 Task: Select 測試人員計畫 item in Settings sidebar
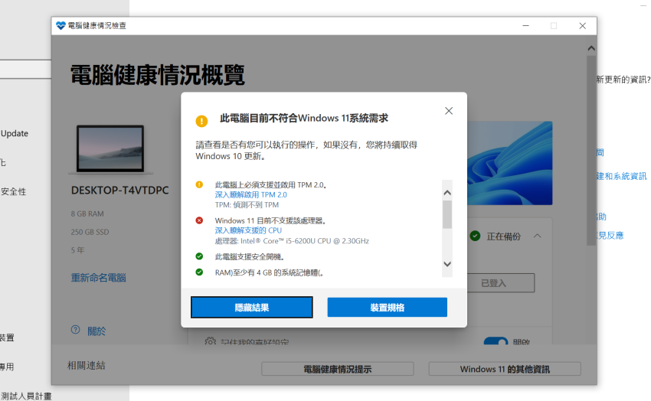pos(26,396)
